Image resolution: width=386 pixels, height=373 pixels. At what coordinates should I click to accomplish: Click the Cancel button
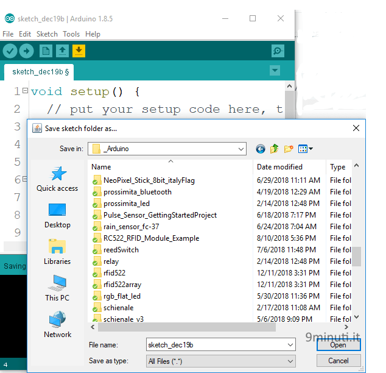click(x=339, y=361)
